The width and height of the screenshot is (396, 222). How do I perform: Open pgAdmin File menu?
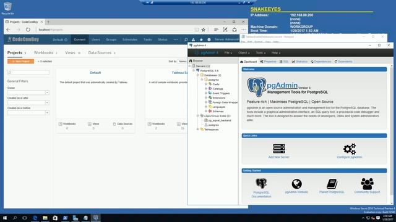tap(228, 52)
